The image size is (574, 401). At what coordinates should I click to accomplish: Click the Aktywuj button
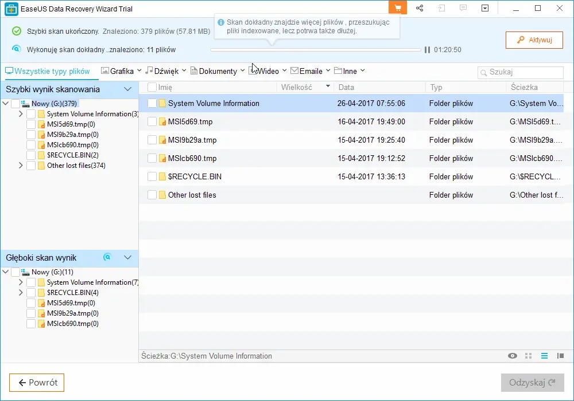(x=534, y=40)
